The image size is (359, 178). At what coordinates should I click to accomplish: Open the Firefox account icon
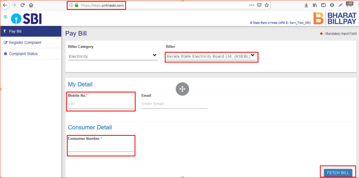coord(332,5)
